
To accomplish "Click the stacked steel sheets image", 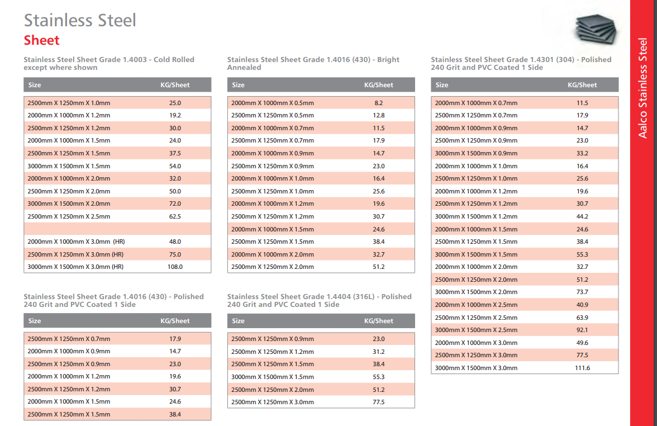I will tap(596, 29).
